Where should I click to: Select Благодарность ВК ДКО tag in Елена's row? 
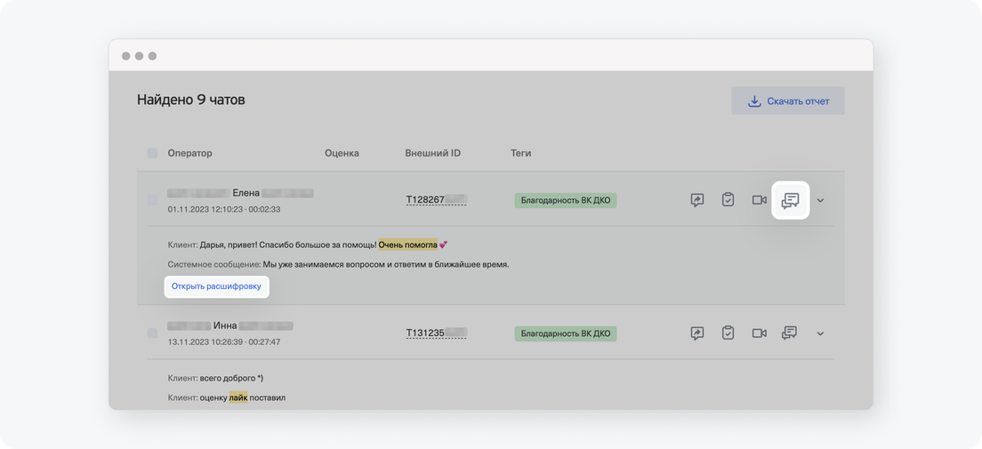coord(566,200)
